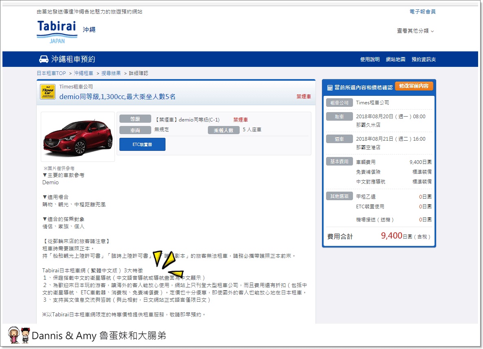Click the 基本費用 label
This screenshot has width=483, height=349.
pyautogui.click(x=340, y=161)
